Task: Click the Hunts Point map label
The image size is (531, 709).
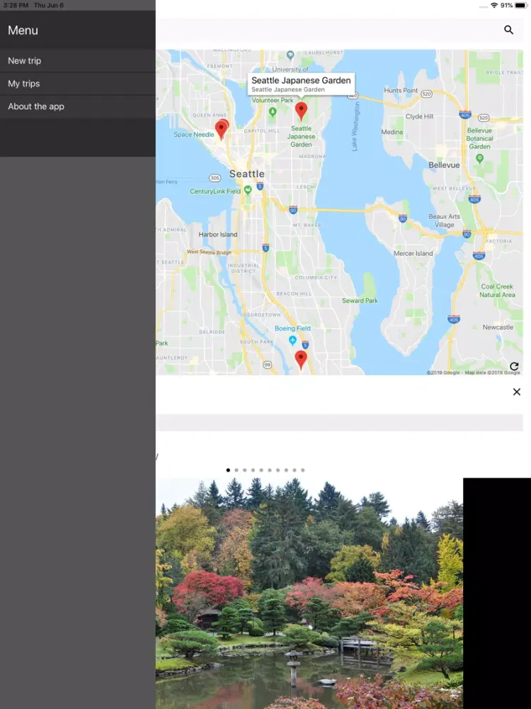Action: pos(401,91)
